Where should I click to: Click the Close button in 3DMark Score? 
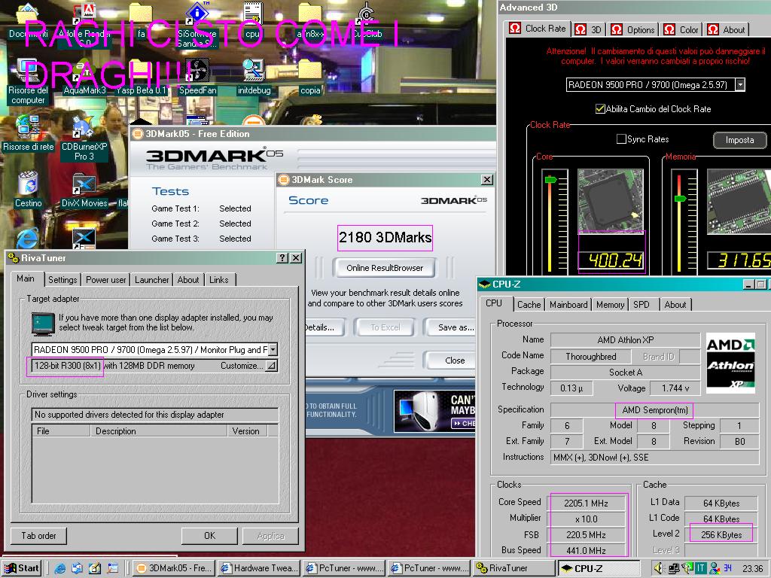tap(452, 360)
